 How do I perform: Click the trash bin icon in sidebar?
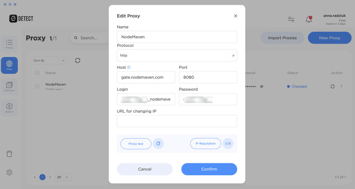coord(9,154)
